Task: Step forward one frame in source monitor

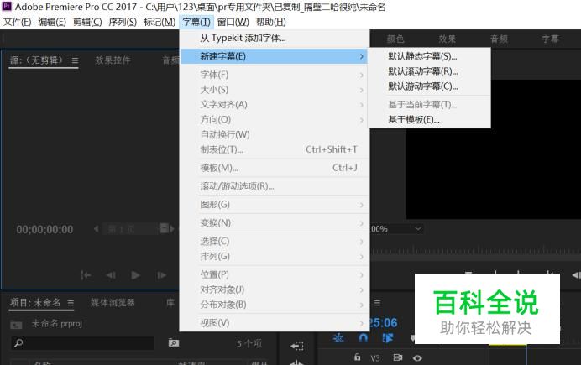Action: tap(161, 275)
